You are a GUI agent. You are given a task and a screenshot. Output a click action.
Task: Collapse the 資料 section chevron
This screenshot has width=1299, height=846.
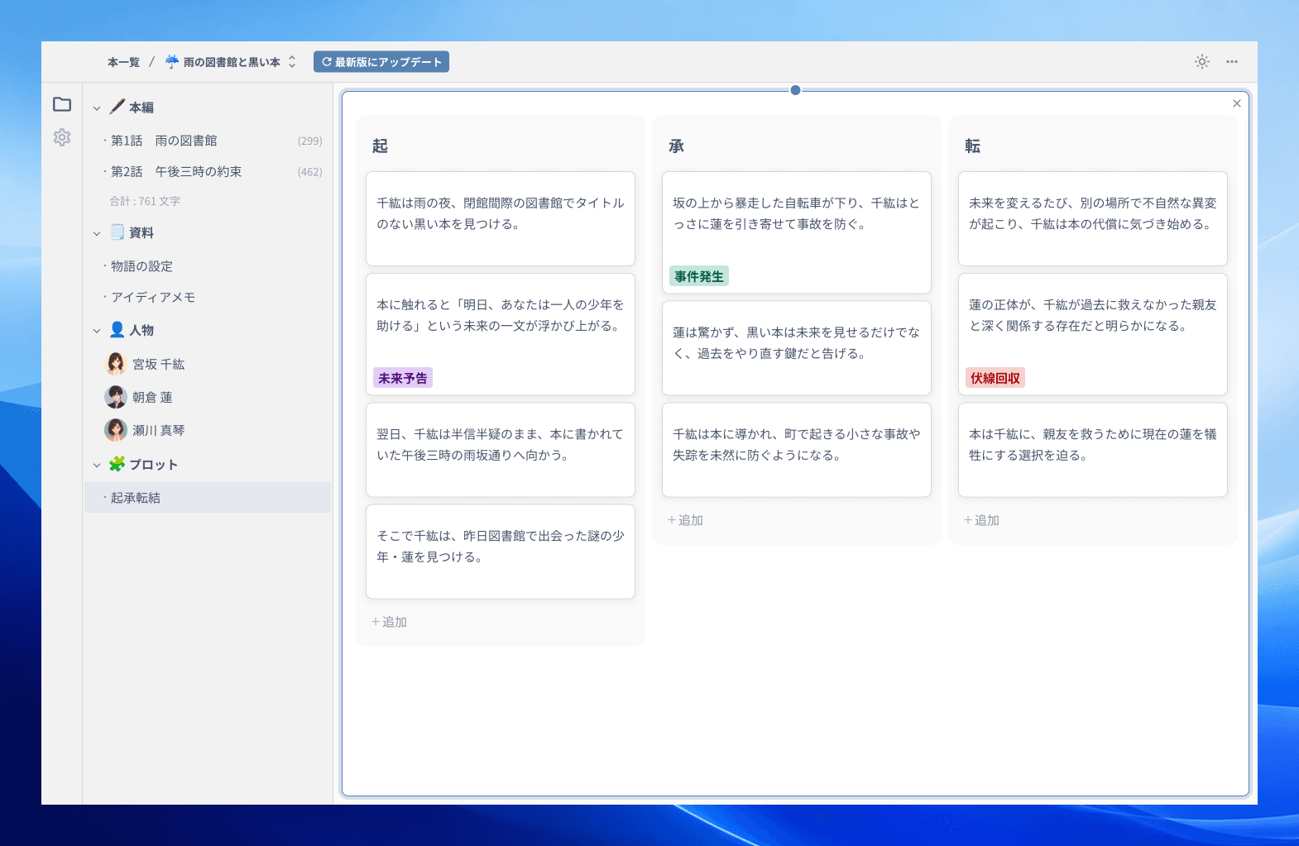(97, 234)
